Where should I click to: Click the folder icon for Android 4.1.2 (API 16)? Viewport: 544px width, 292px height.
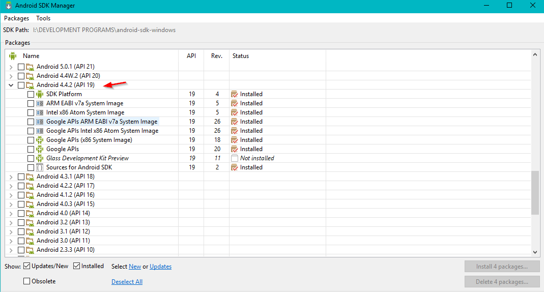pyautogui.click(x=30, y=195)
